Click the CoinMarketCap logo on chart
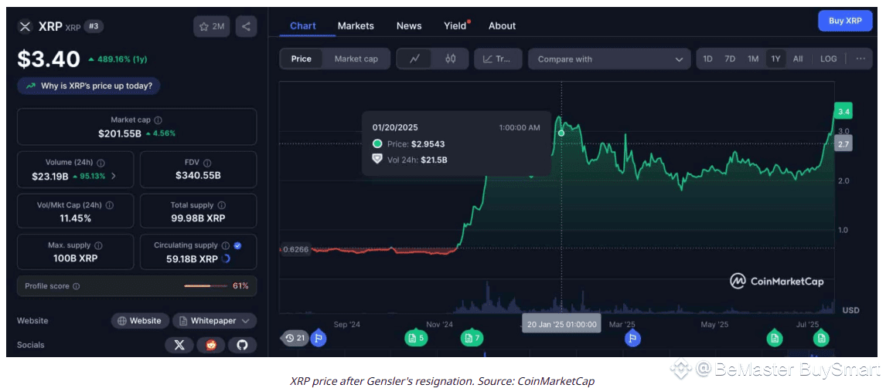This screenshot has height=388, width=886. [x=776, y=281]
